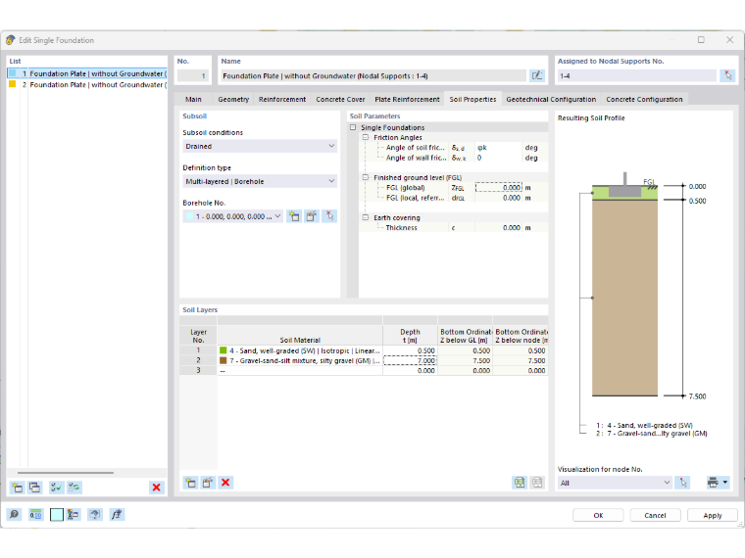Click the No. field showing 1

click(x=192, y=76)
